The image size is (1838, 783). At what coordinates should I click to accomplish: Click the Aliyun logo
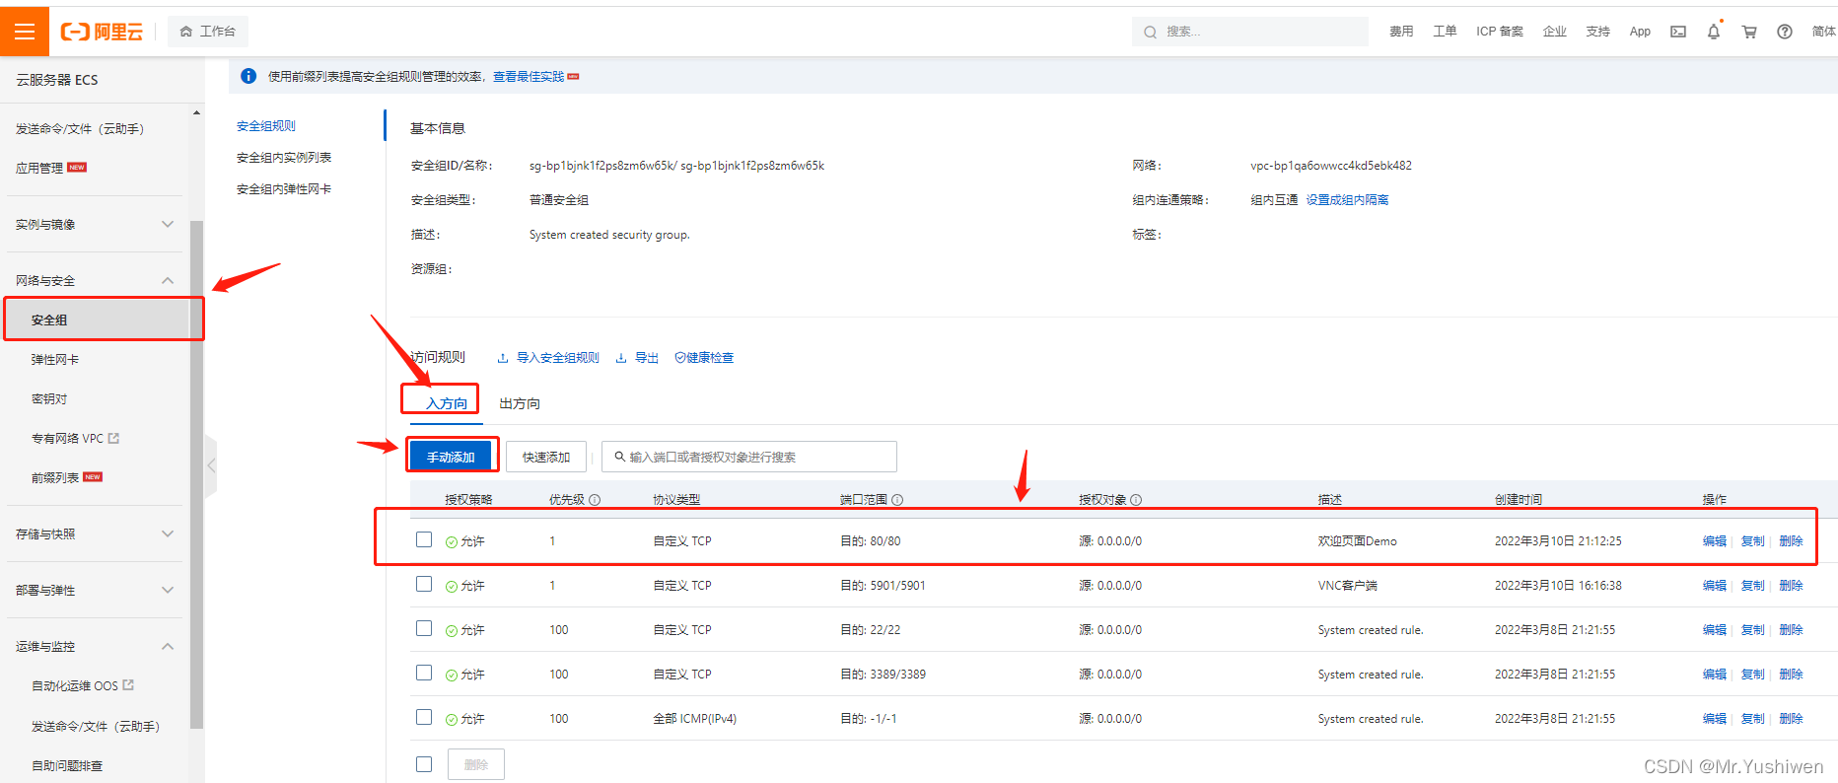103,32
